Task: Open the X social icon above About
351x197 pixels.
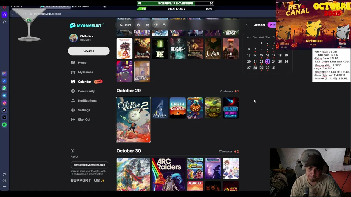Action: (72, 151)
